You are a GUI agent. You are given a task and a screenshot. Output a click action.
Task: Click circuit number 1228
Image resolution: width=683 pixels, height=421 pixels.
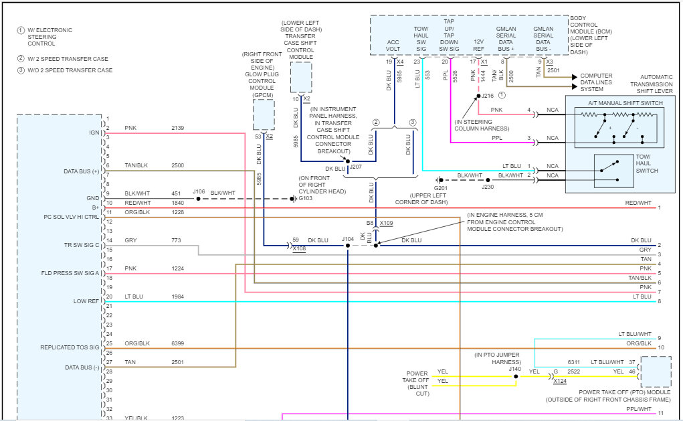click(x=178, y=212)
